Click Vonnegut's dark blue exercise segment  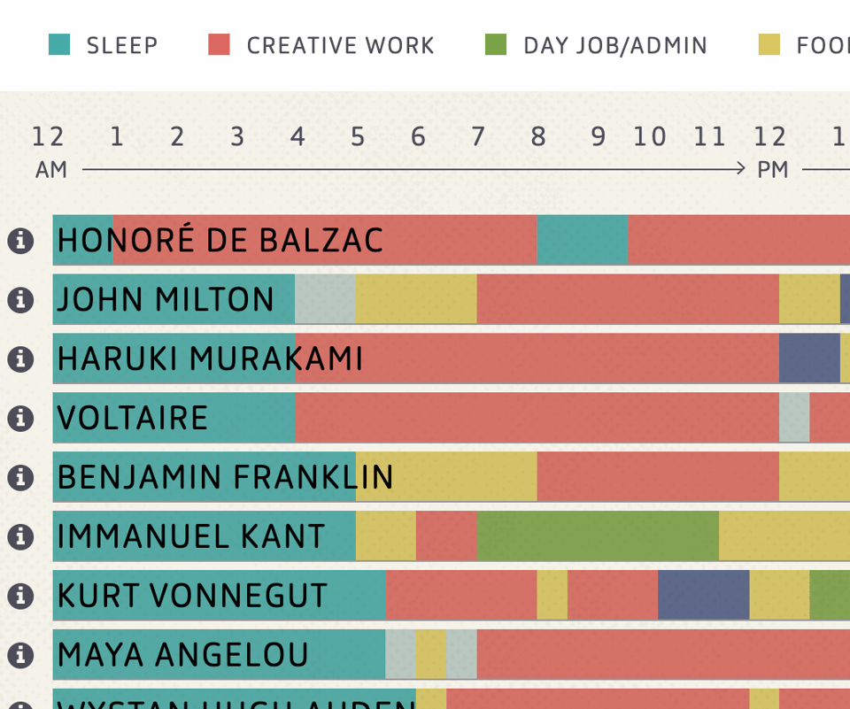(x=703, y=595)
